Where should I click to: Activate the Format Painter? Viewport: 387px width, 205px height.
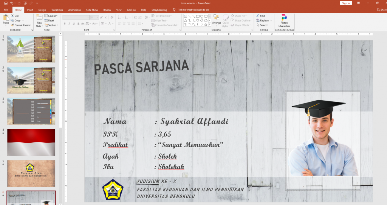tap(21, 25)
